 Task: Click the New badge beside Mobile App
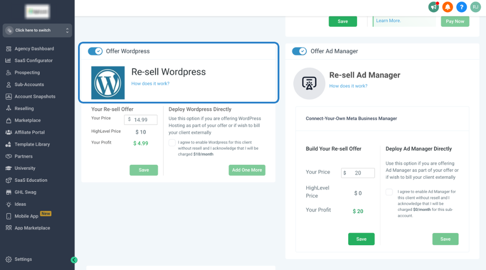45,214
